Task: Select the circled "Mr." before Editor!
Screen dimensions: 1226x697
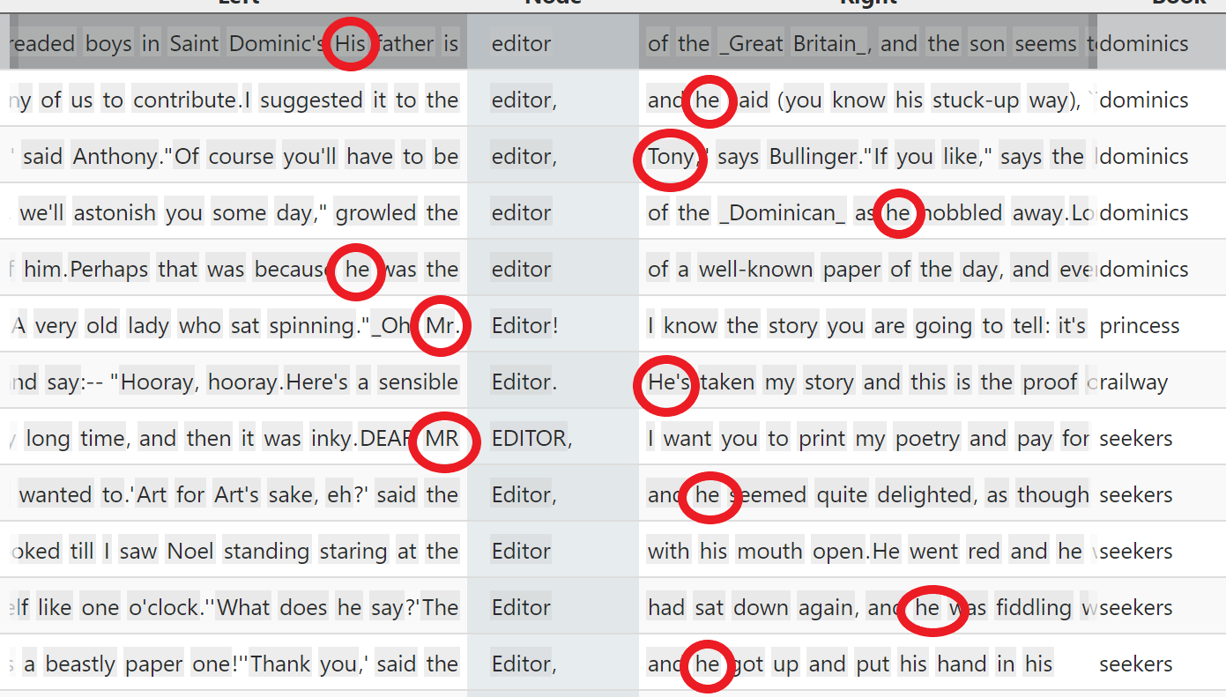Action: 442,326
